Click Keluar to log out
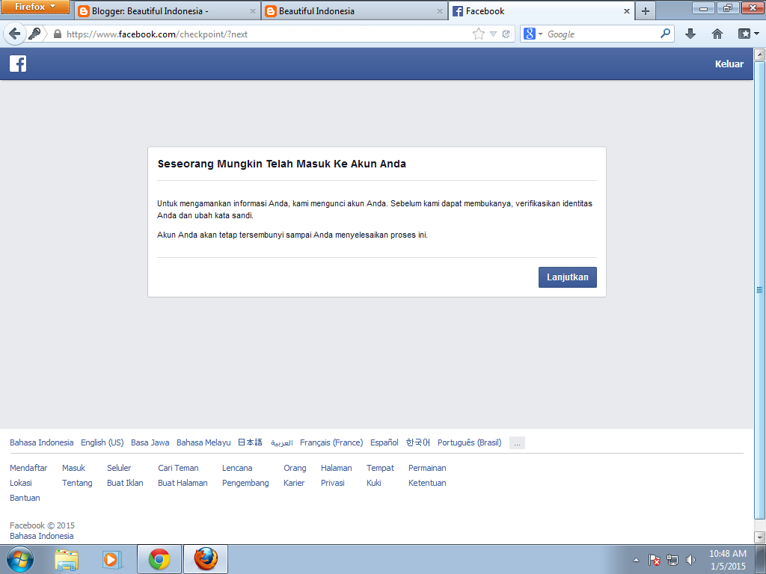The width and height of the screenshot is (766, 574). [729, 64]
